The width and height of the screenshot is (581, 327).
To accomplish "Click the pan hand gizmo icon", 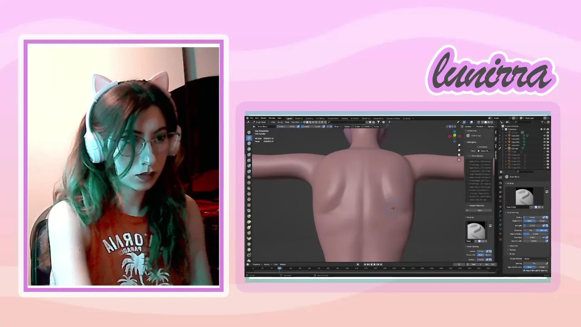I will point(459,150).
